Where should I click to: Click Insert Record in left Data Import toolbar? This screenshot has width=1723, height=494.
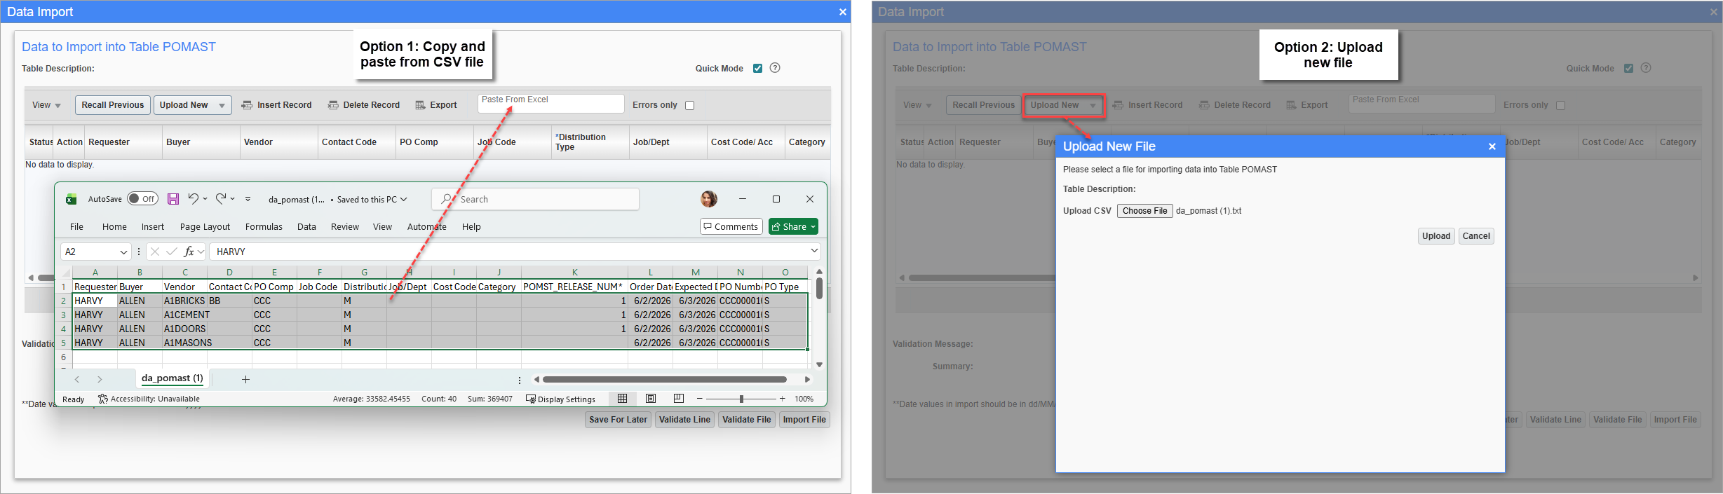(x=276, y=105)
